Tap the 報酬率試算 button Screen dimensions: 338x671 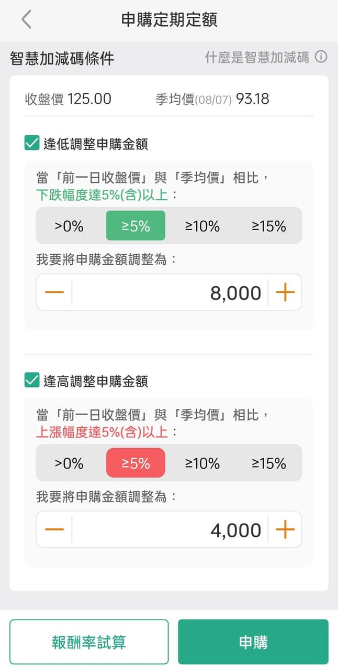click(88, 642)
